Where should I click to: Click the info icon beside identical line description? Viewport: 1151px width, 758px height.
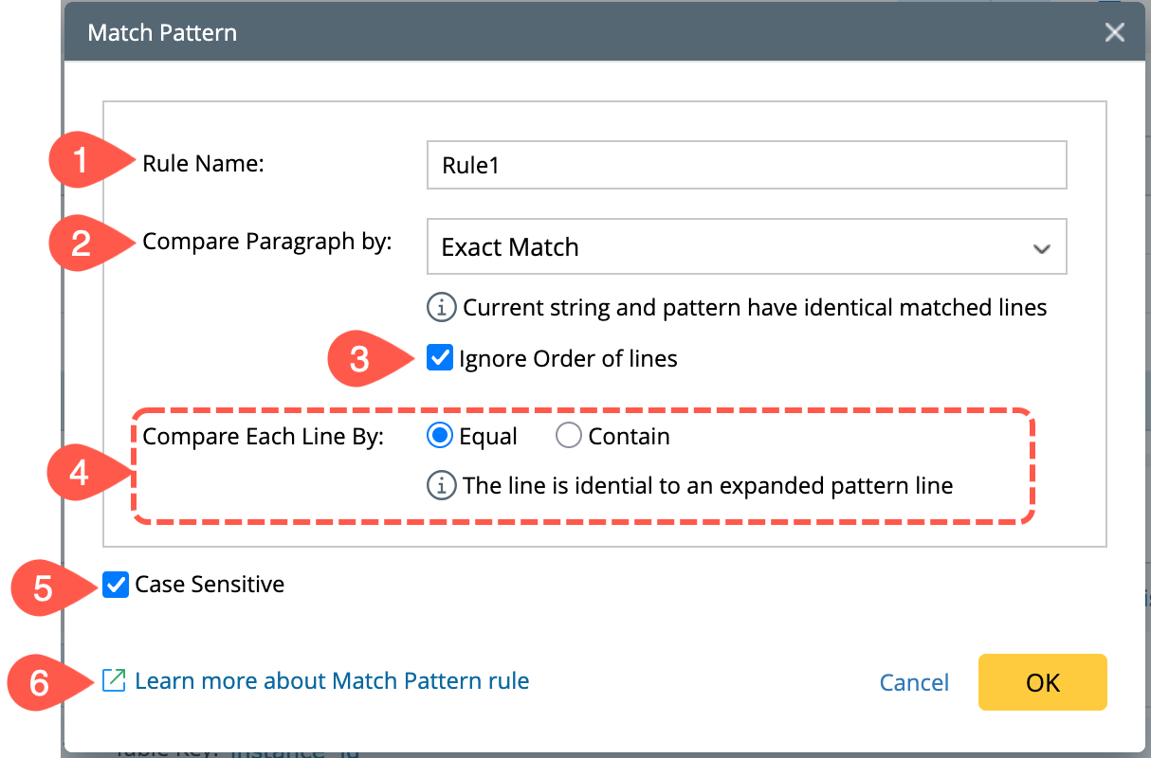tap(440, 486)
